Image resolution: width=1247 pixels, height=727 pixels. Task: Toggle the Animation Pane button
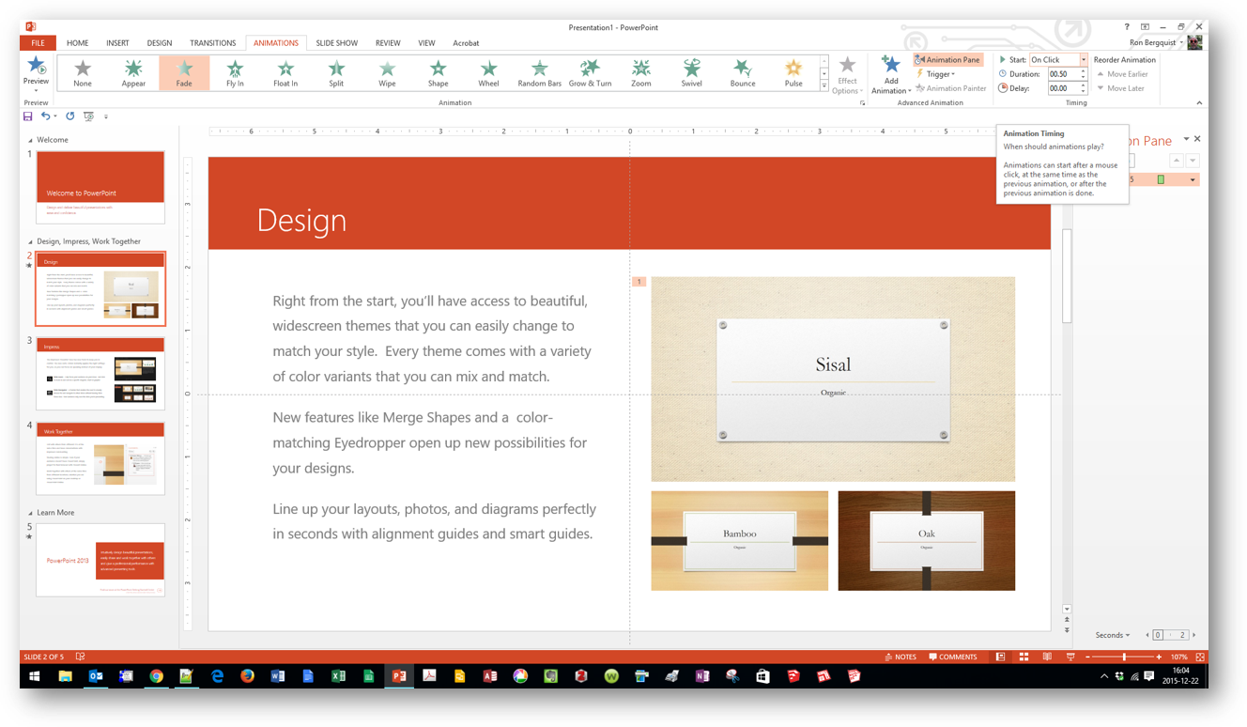click(x=948, y=59)
